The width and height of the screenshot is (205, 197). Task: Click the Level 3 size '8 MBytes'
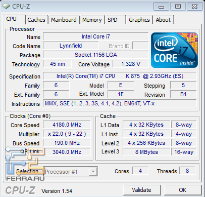[146, 152]
